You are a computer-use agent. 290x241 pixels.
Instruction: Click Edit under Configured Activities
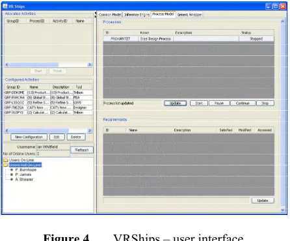click(x=57, y=137)
